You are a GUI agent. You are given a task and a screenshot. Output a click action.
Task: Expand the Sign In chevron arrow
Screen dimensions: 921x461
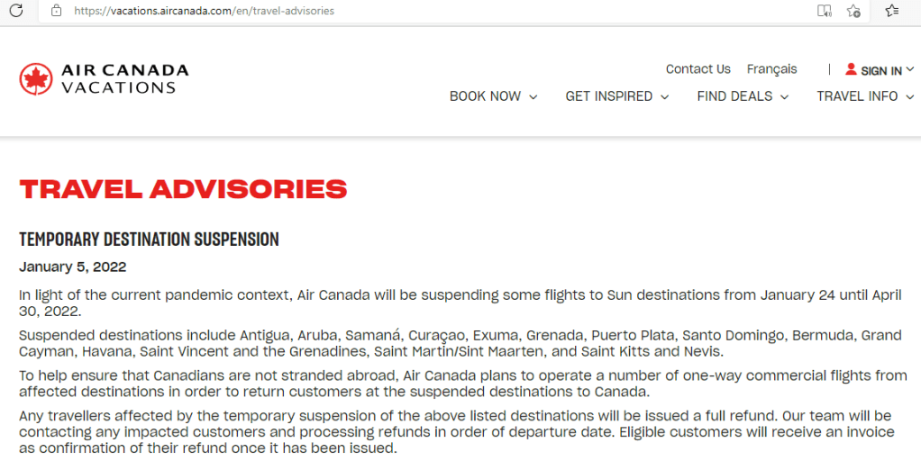[909, 69]
